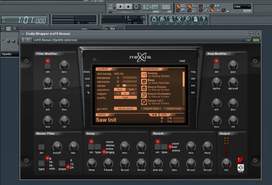Toggle the Reverb on button
This screenshot has height=185, width=272.
[x=157, y=147]
